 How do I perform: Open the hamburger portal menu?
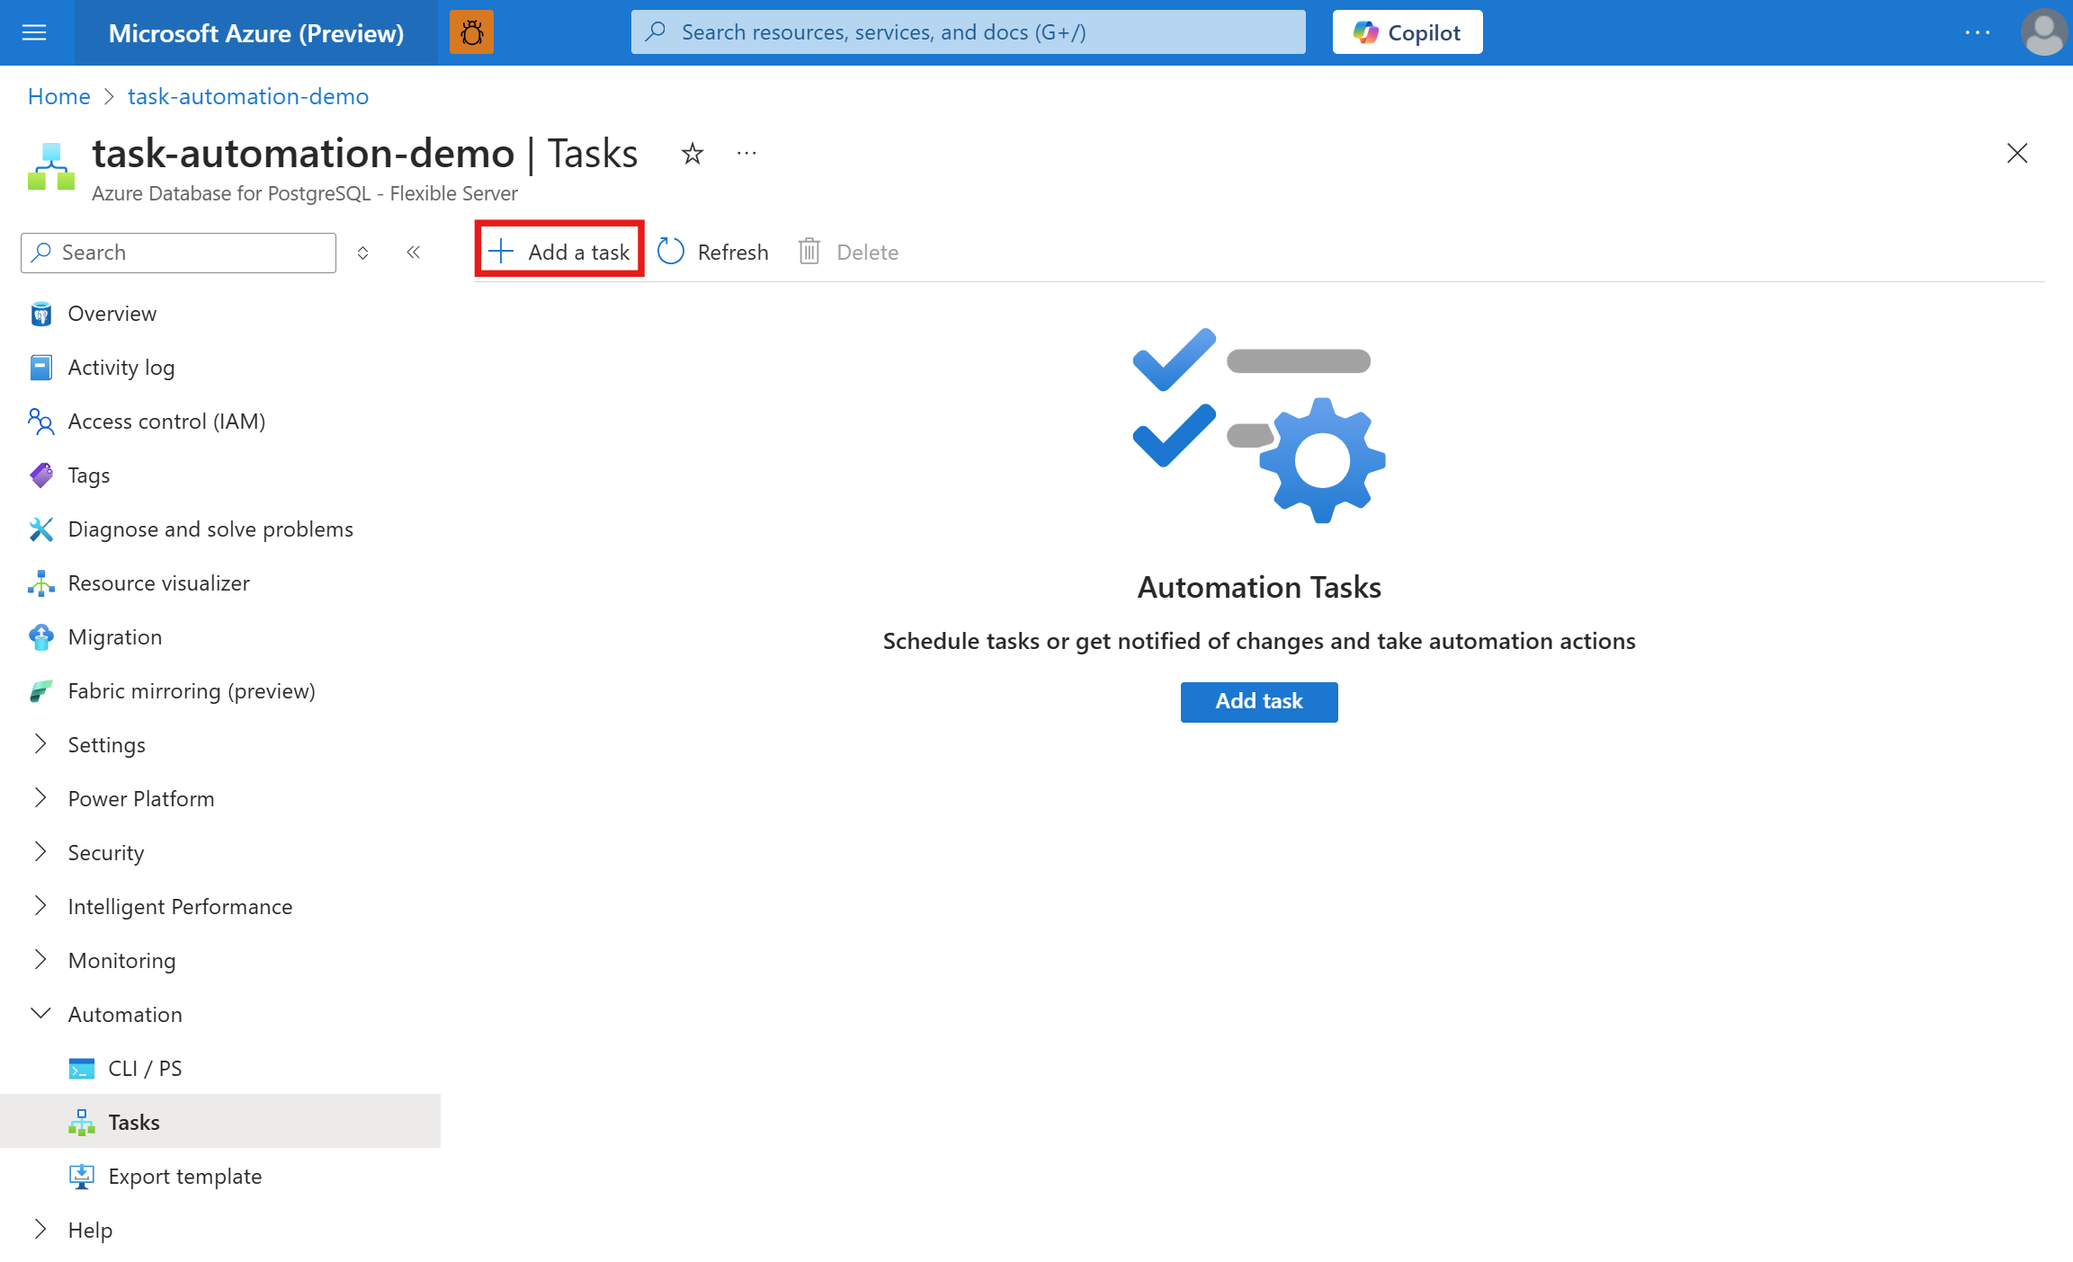(x=34, y=33)
